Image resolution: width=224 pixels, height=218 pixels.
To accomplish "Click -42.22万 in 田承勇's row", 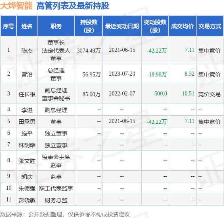I will (x=157, y=122).
